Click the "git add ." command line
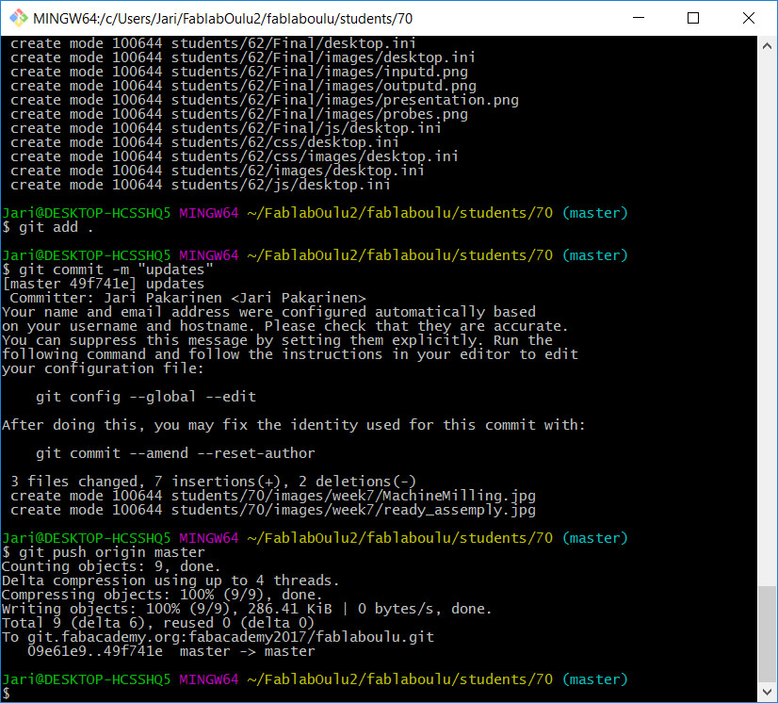Screen dimensions: 778x703 (x=48, y=227)
